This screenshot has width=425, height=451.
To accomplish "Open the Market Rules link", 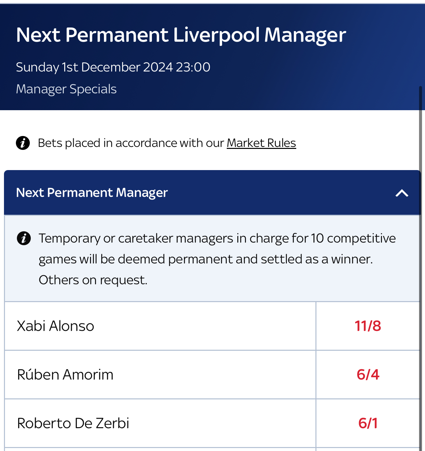I will coord(261,143).
